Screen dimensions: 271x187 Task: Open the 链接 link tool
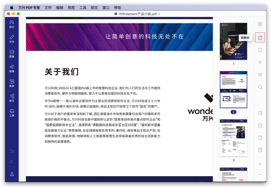(x=12, y=68)
